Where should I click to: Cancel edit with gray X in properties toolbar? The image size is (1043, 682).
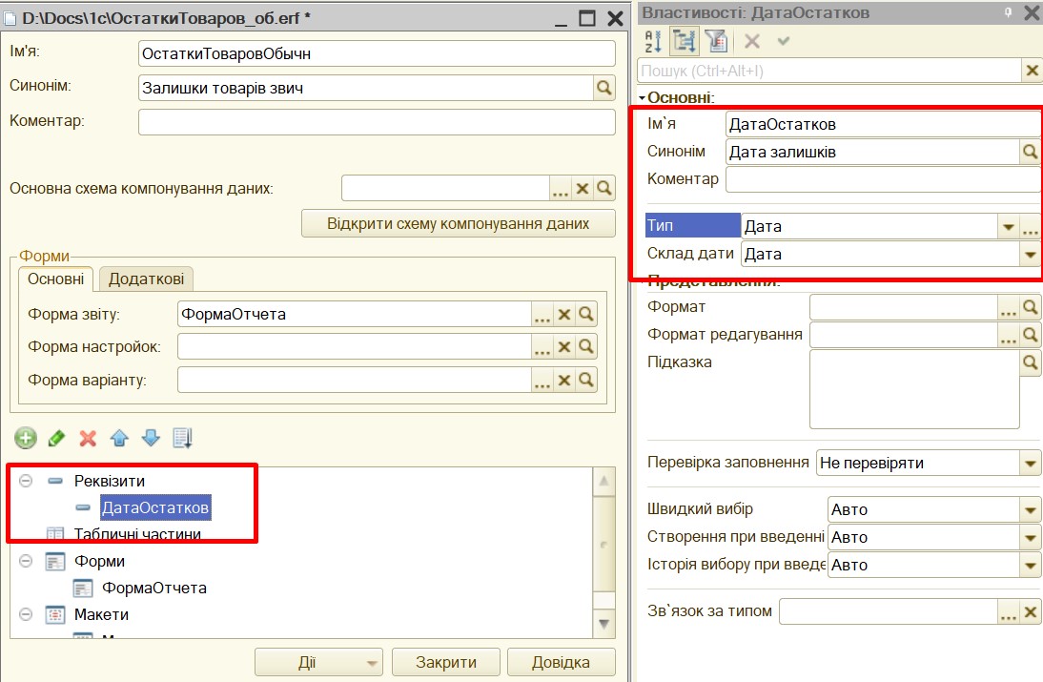[752, 41]
